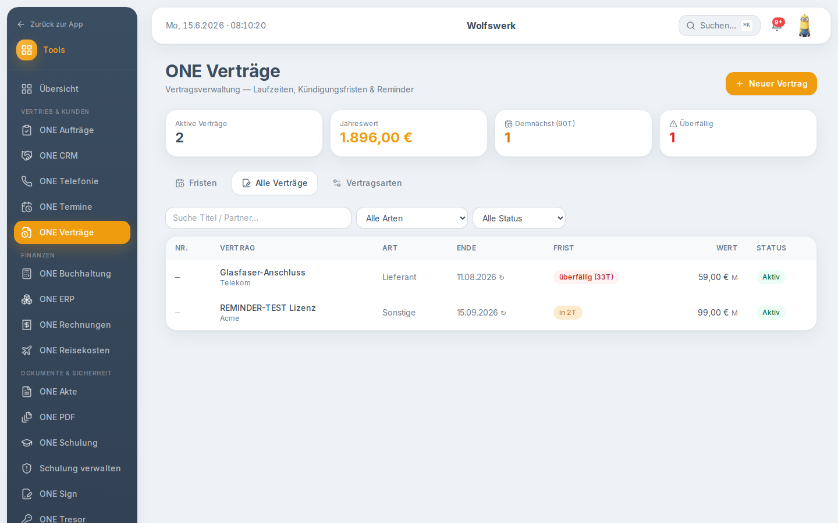
Task: Click the Acme partner label
Action: coord(229,318)
